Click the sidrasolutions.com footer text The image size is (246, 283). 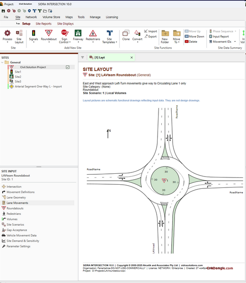pos(192,265)
